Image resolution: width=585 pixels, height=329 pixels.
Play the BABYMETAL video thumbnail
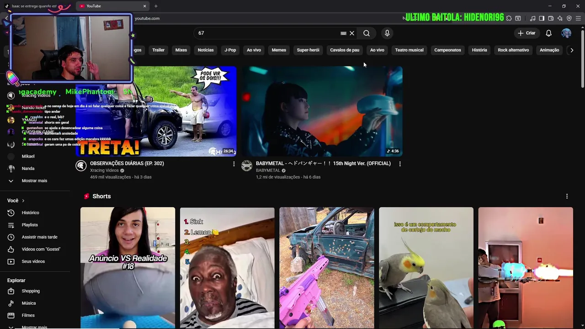click(x=322, y=111)
